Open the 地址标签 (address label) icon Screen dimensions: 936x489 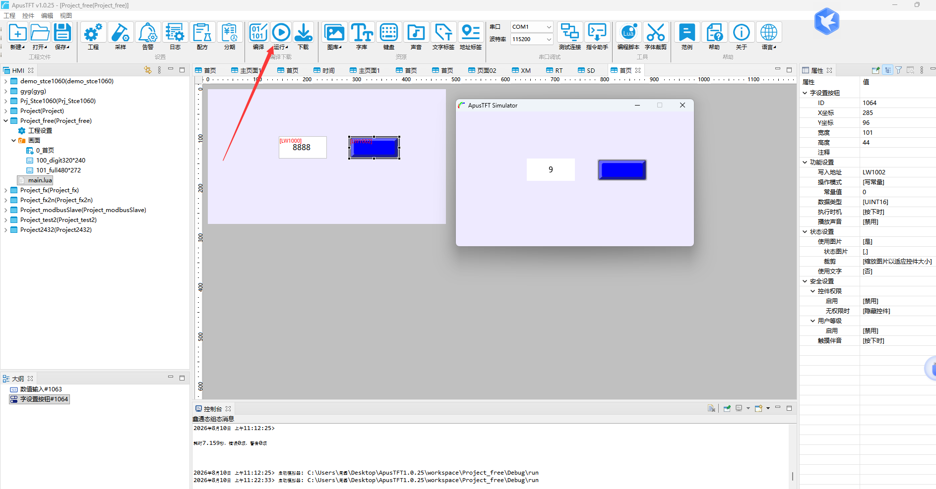tap(471, 33)
